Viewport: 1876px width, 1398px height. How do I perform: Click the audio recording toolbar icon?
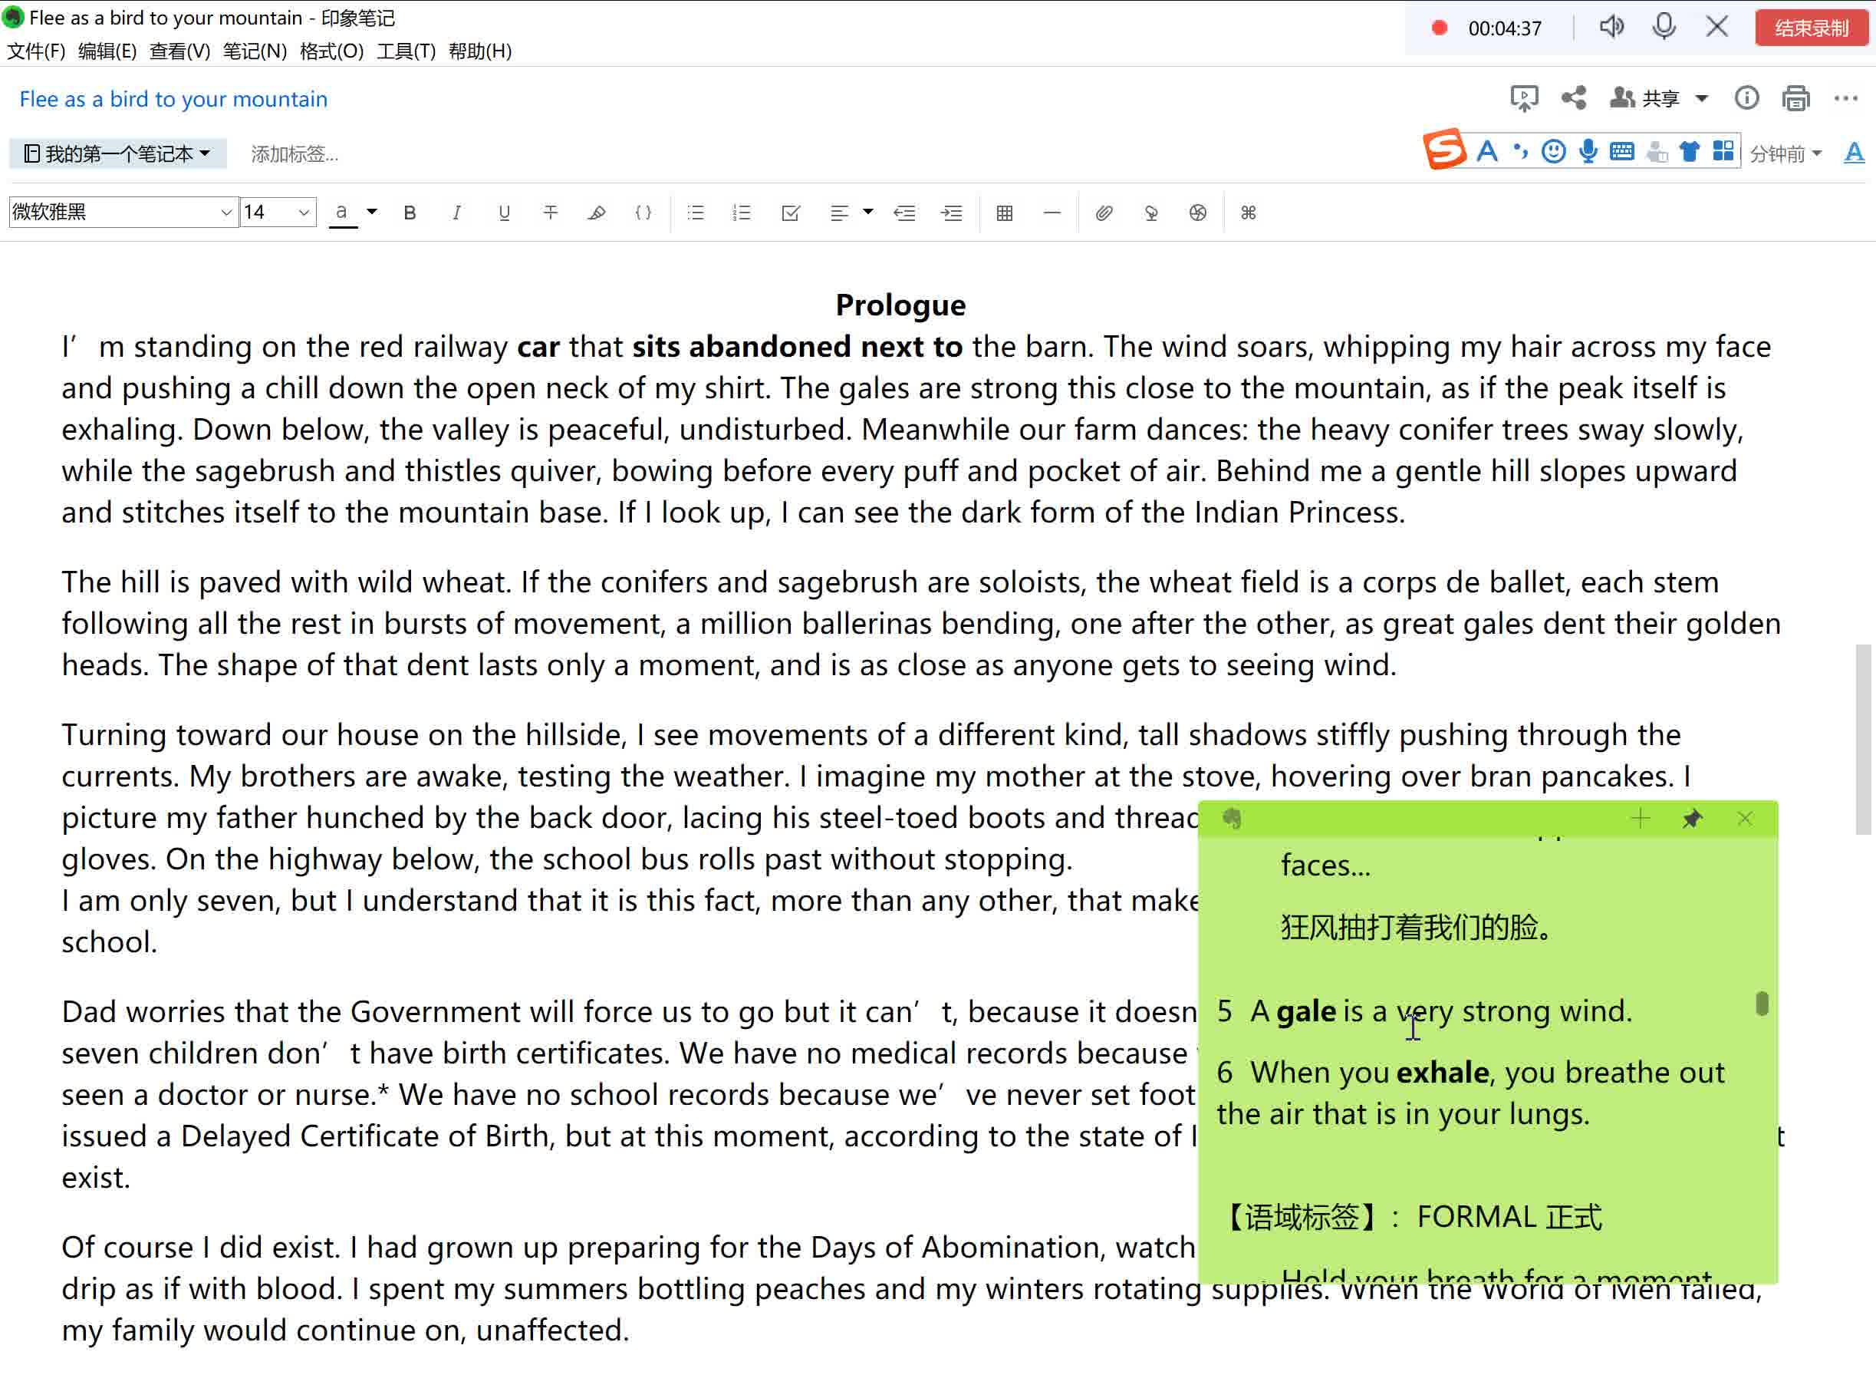pyautogui.click(x=1150, y=213)
